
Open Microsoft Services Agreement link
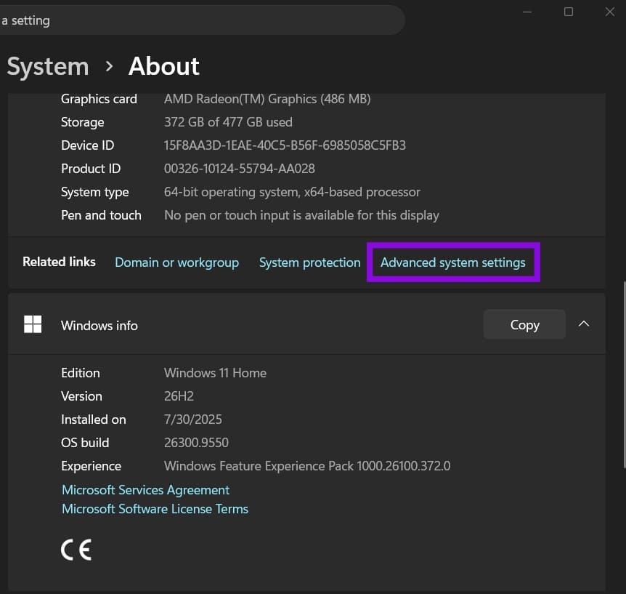click(x=146, y=490)
